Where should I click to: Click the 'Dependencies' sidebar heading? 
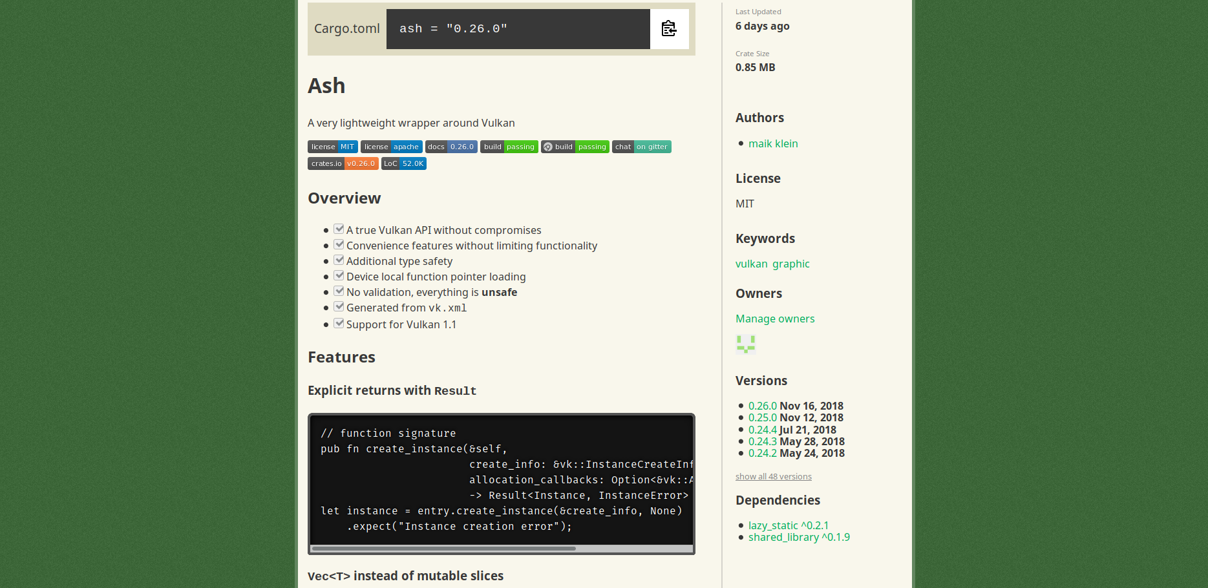pos(778,500)
